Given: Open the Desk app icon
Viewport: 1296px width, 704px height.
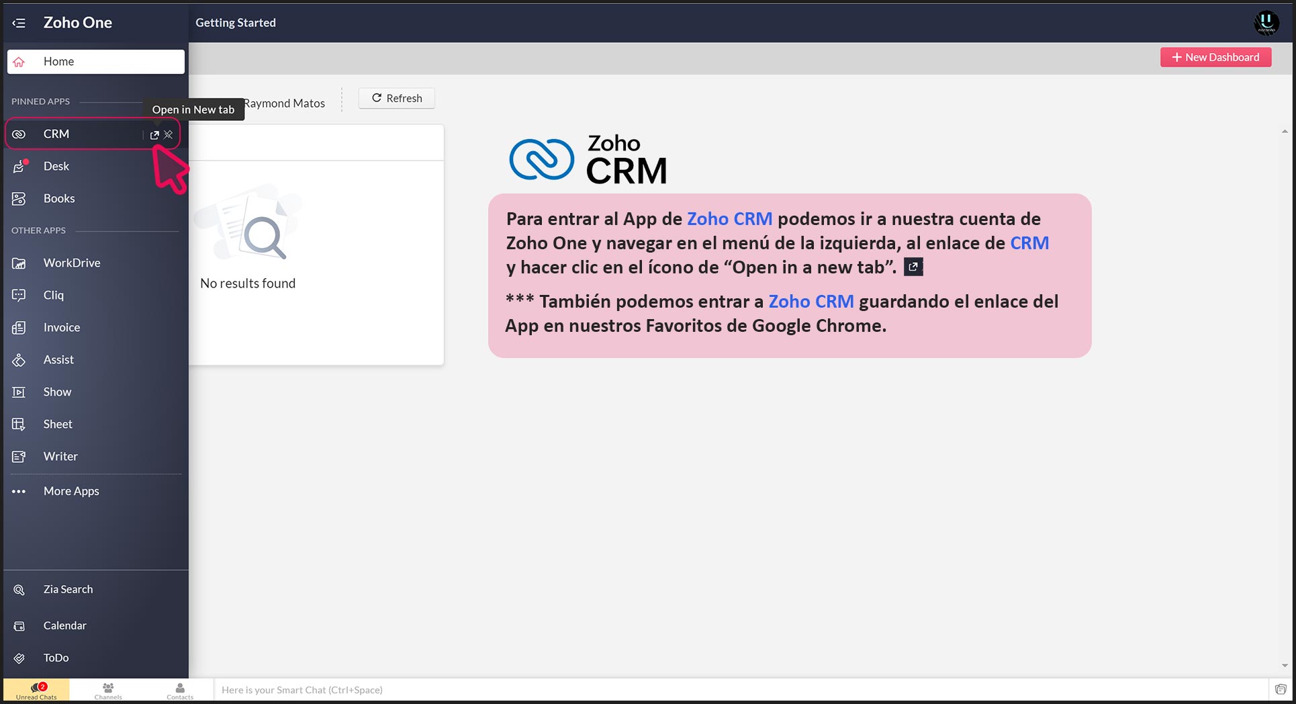Looking at the screenshot, I should pyautogui.click(x=19, y=167).
